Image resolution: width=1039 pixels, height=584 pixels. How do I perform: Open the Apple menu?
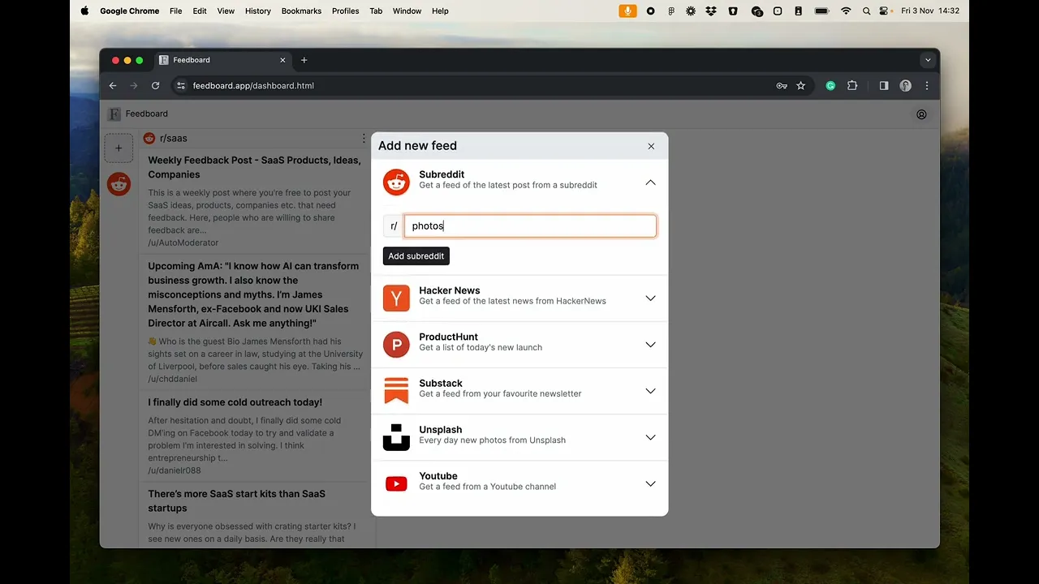coord(84,11)
